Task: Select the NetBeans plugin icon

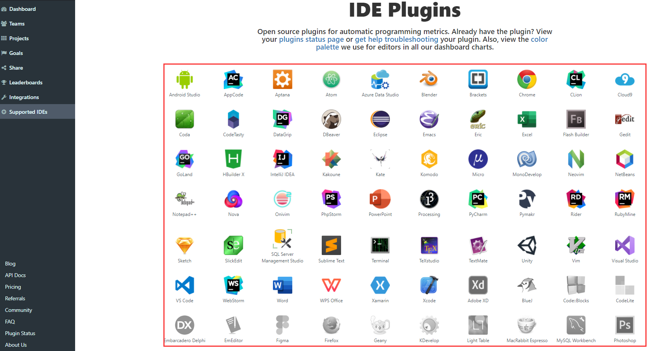Action: [x=625, y=159]
